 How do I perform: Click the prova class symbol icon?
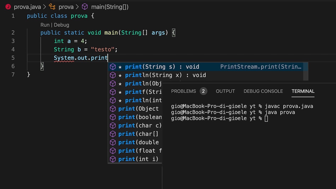(x=52, y=7)
